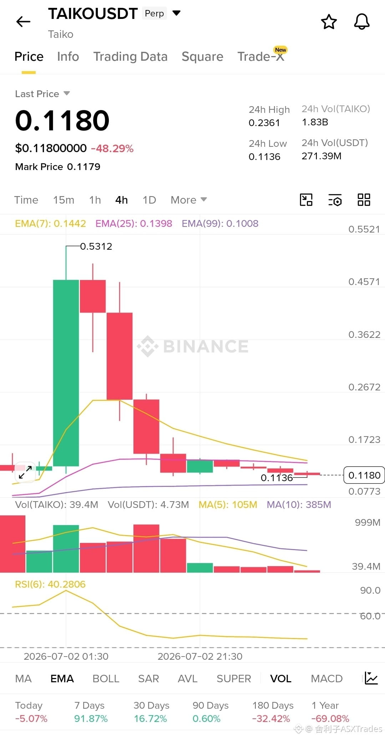Tap the 180 Days -32.42% performance
This screenshot has width=385, height=738.
click(x=273, y=712)
